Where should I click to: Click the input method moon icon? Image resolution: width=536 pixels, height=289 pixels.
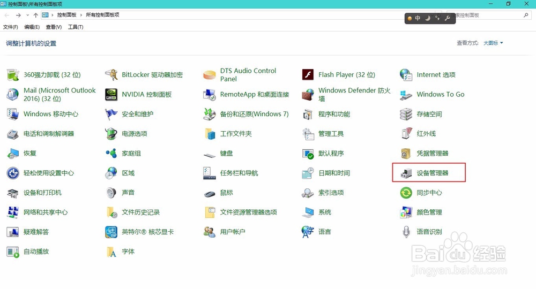point(428,18)
